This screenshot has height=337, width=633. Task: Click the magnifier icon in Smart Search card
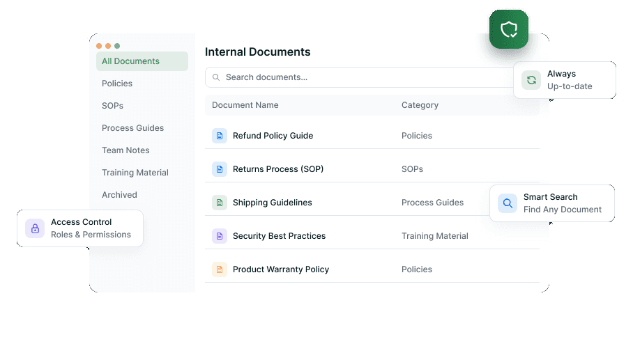(508, 203)
